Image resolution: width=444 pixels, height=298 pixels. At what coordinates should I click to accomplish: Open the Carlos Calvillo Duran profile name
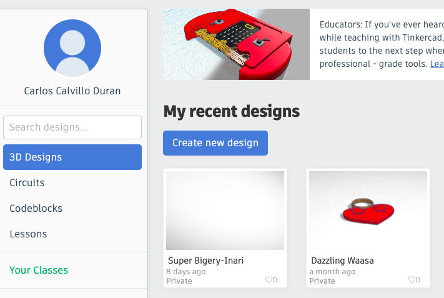tap(72, 91)
